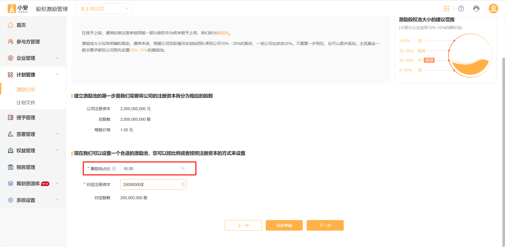Open the 非上市公司 company type dropdown
The image size is (505, 247).
[104, 9]
